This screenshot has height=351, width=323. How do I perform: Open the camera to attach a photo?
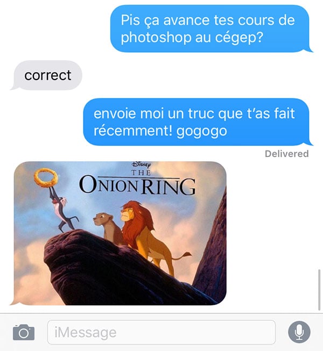click(x=24, y=332)
